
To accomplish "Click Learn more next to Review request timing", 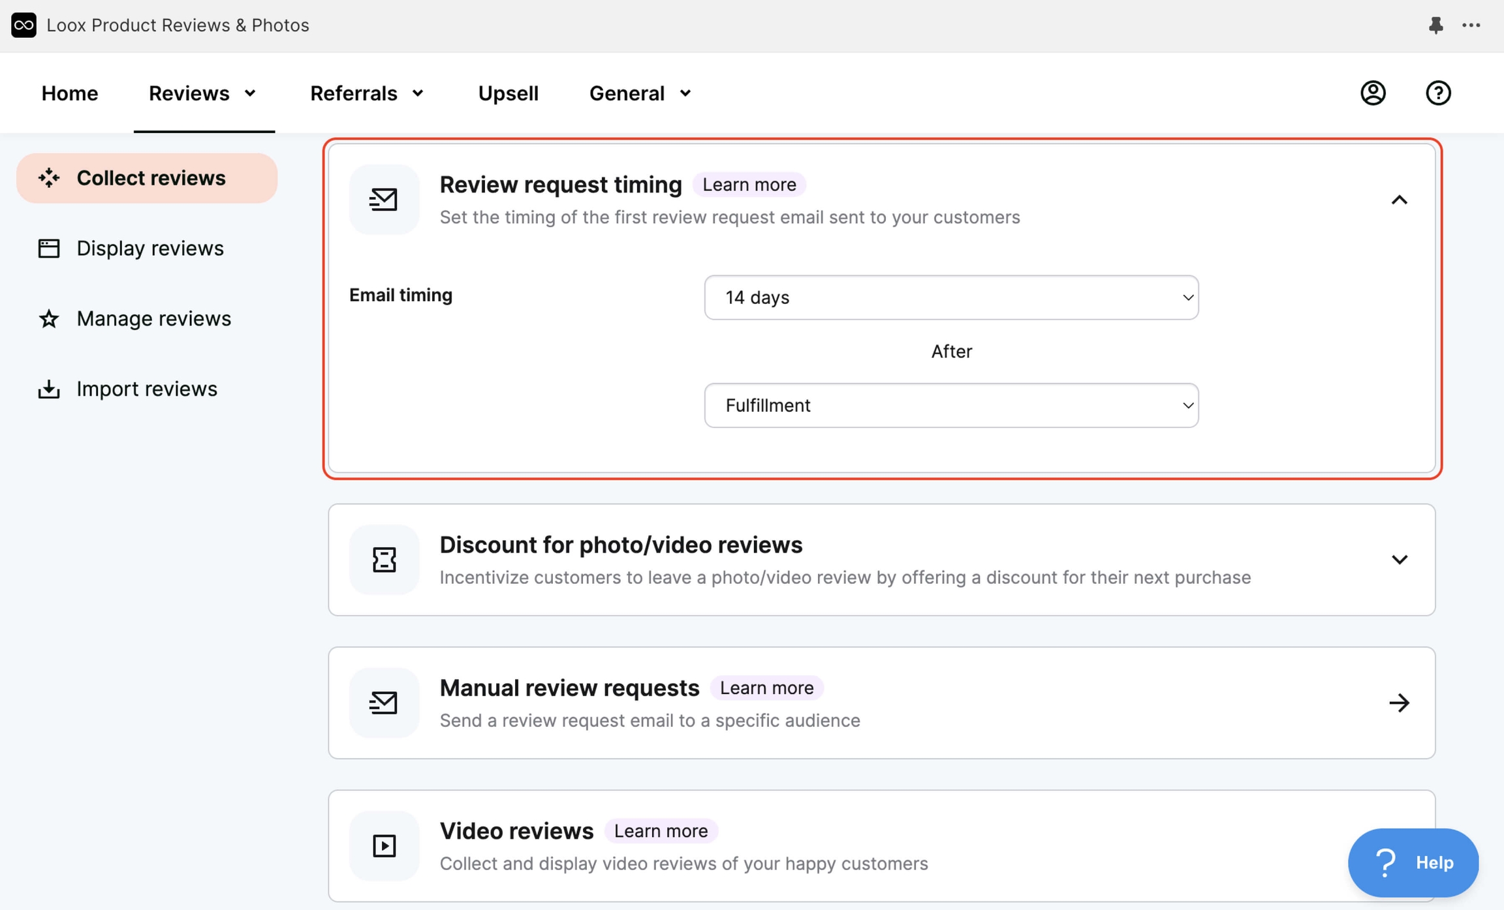I will tap(749, 185).
